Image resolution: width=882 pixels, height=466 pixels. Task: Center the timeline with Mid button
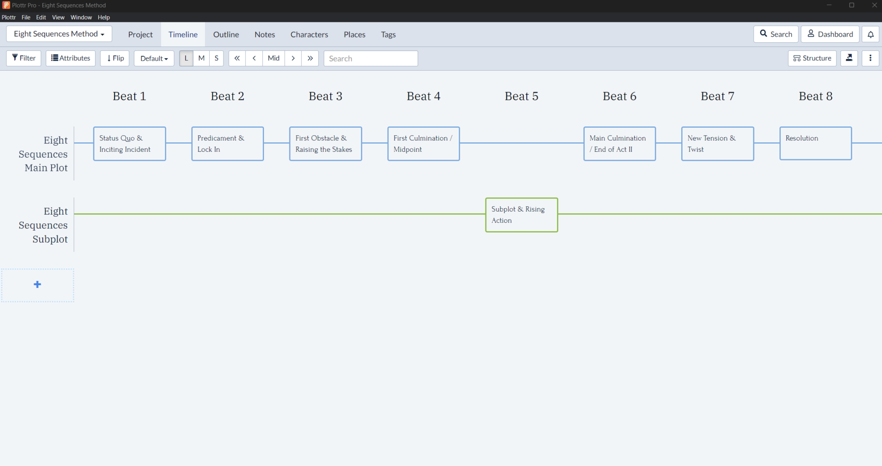point(273,58)
